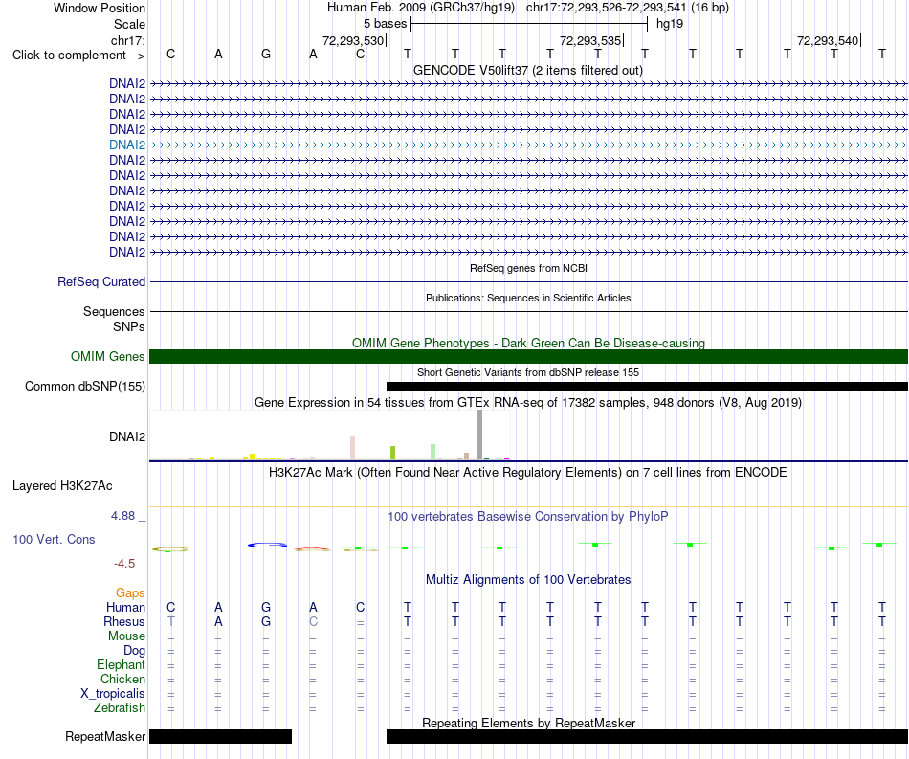This screenshot has width=909, height=759.
Task: Select the Mouse species label
Action: click(x=126, y=636)
